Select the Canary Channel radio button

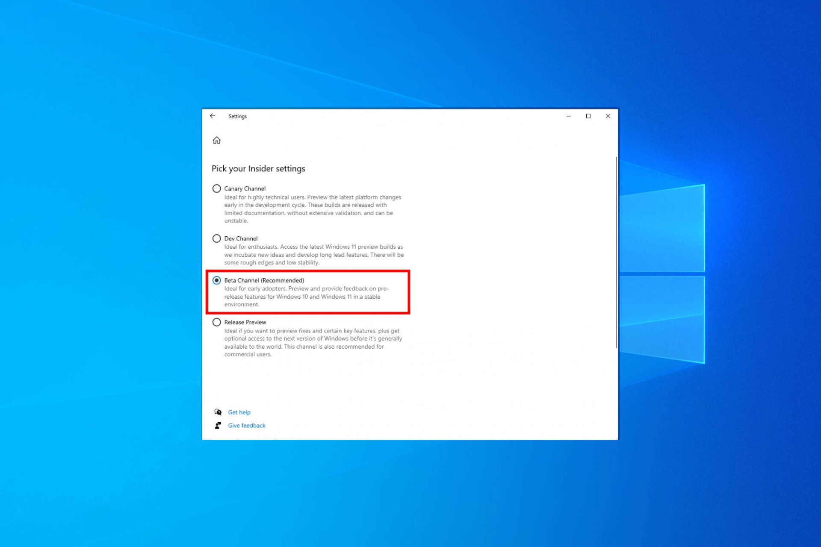point(217,188)
